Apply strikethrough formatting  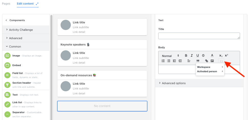click(203, 56)
